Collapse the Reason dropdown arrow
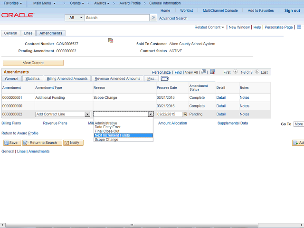 (151, 114)
